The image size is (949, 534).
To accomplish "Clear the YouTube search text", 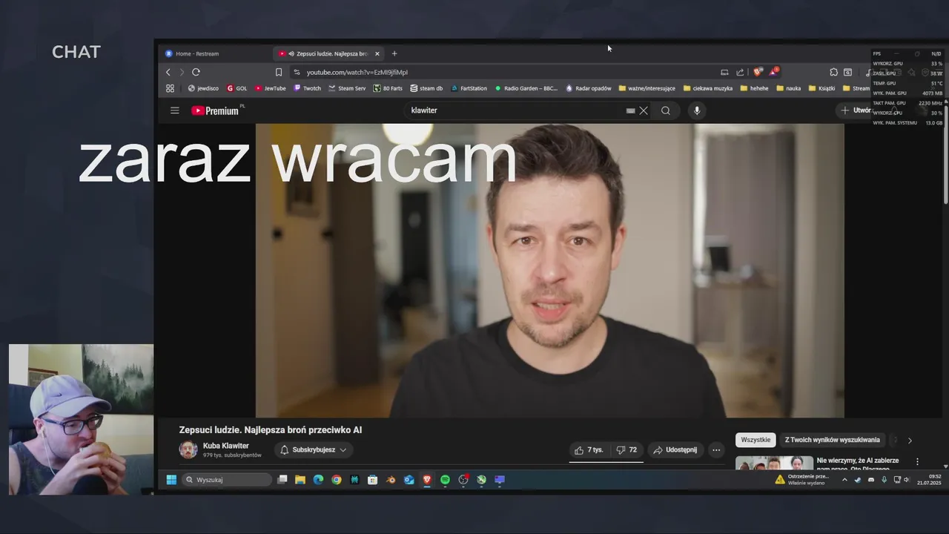I will point(644,111).
